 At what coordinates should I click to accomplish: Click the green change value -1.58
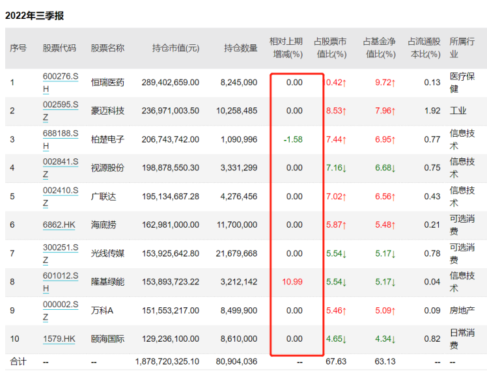pyautogui.click(x=293, y=139)
